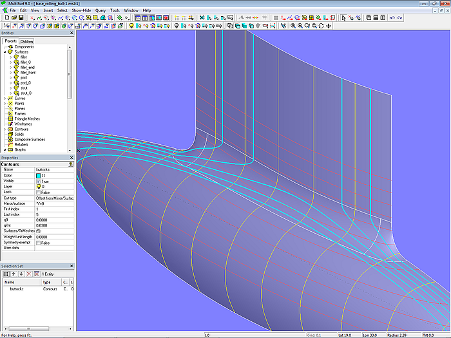This screenshot has height=338, width=451.
Task: Collapse the Surfaces node in Entities tree
Action: (x=5, y=52)
